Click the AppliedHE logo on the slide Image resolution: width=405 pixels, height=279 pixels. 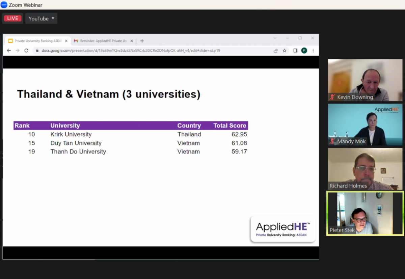(283, 229)
